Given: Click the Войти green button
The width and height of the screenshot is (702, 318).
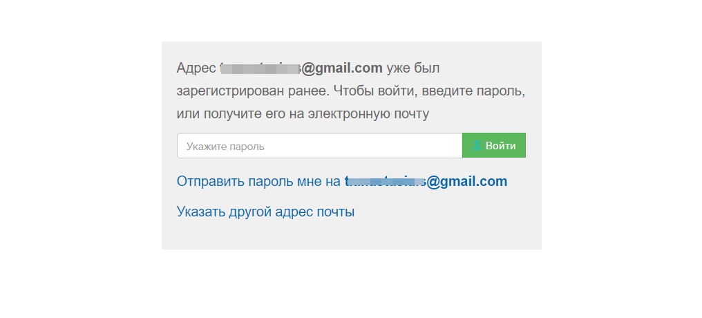Looking at the screenshot, I should tap(494, 145).
